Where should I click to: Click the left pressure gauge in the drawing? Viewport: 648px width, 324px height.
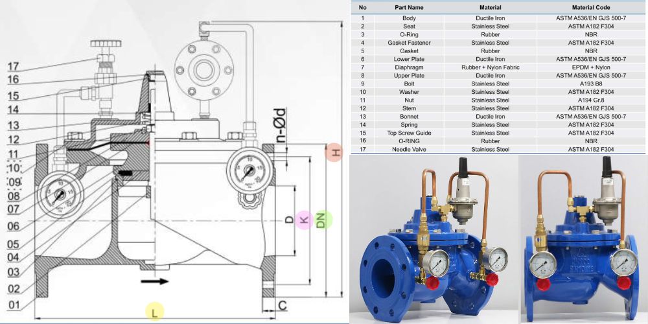pos(59,194)
